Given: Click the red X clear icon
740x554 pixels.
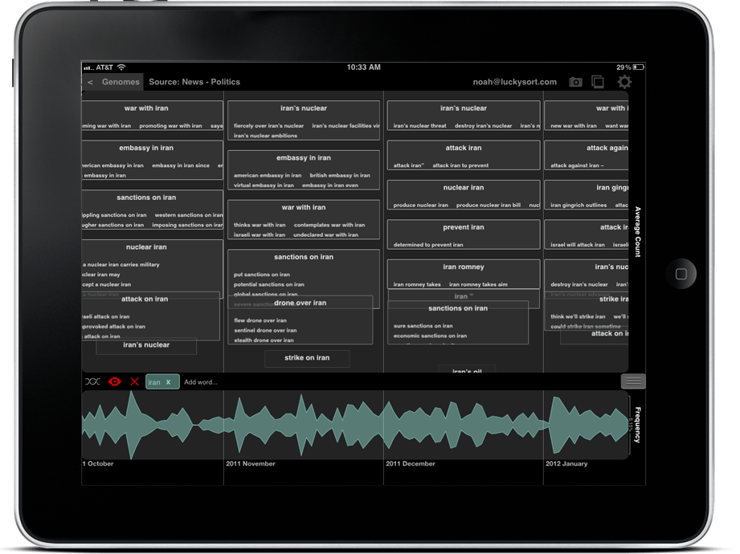Looking at the screenshot, I should click(x=134, y=382).
